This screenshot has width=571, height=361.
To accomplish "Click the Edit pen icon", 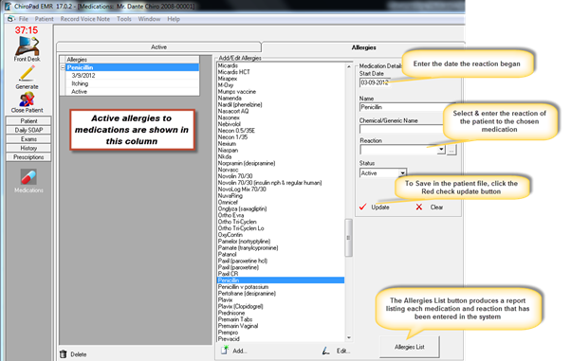I will [326, 351].
